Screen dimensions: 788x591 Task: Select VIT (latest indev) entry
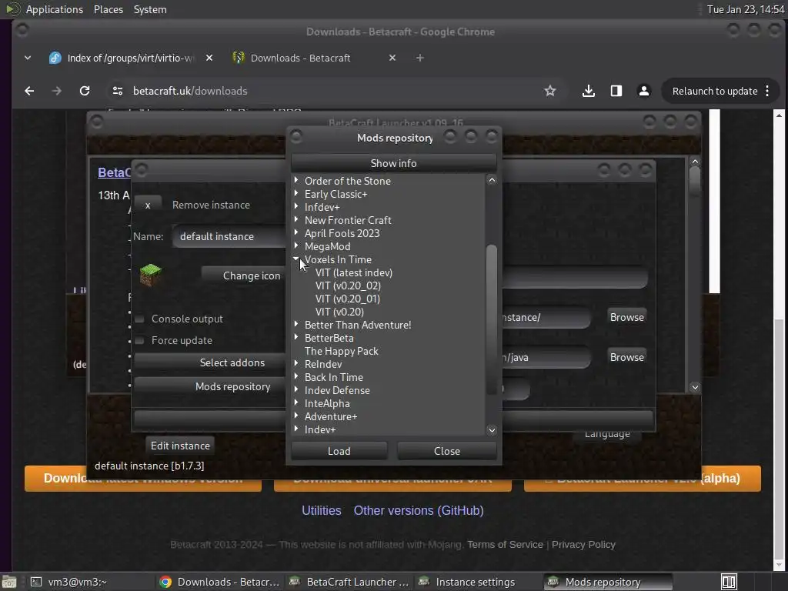click(354, 273)
